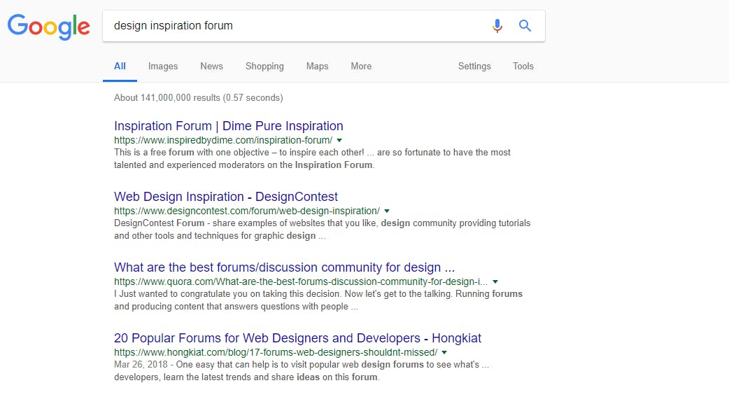Click the designcontest.com green URL text
The width and height of the screenshot is (729, 397).
(247, 211)
